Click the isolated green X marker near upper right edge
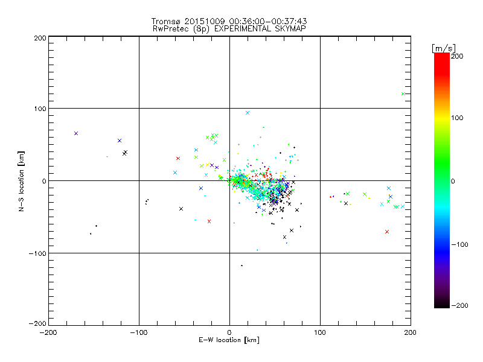This screenshot has width=483, height=362. 403,94
